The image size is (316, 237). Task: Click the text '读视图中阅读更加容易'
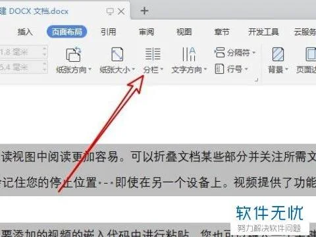pos(60,157)
